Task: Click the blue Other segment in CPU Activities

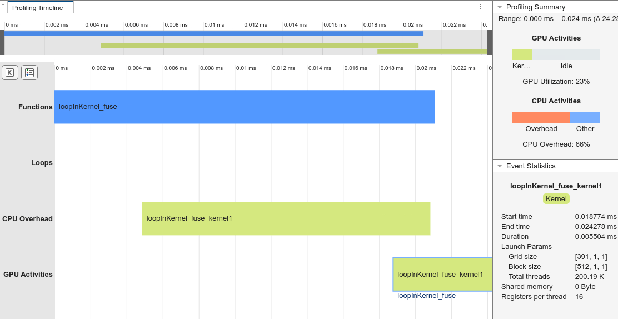Action: [585, 117]
